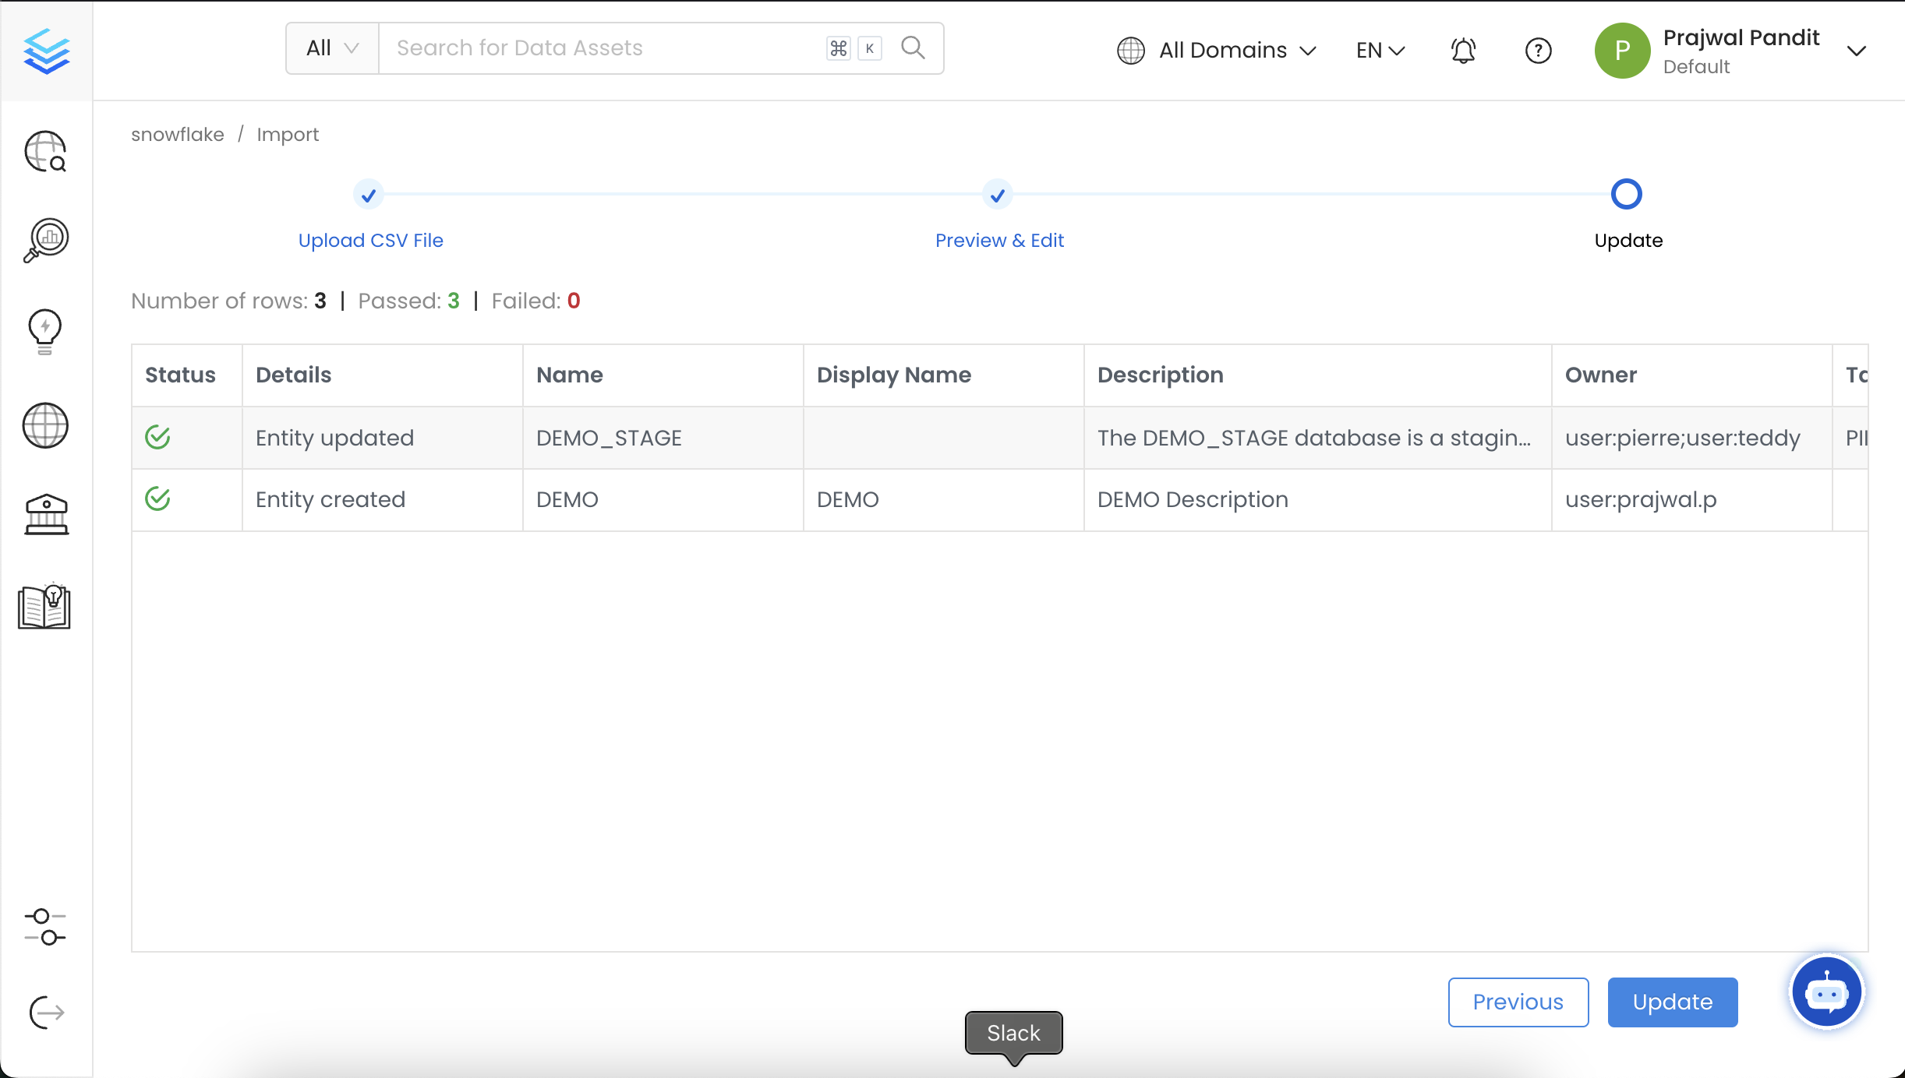This screenshot has height=1078, width=1905.
Task: Open the chat bot assistant icon
Action: (x=1825, y=991)
